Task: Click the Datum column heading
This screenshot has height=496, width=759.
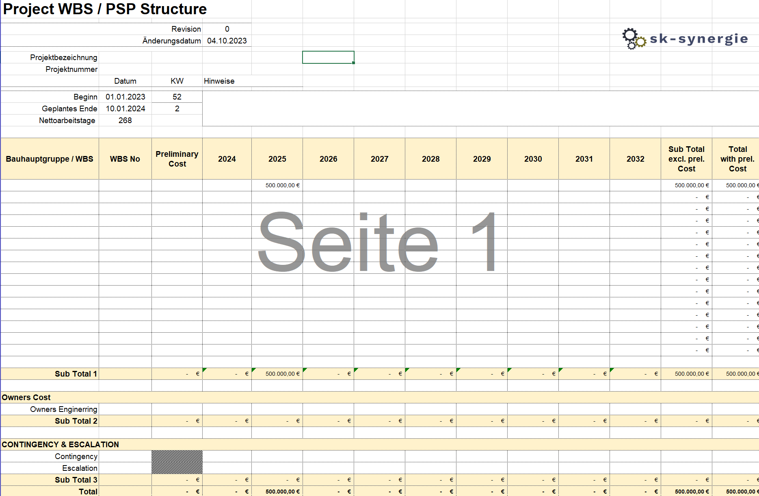Action: coord(125,81)
